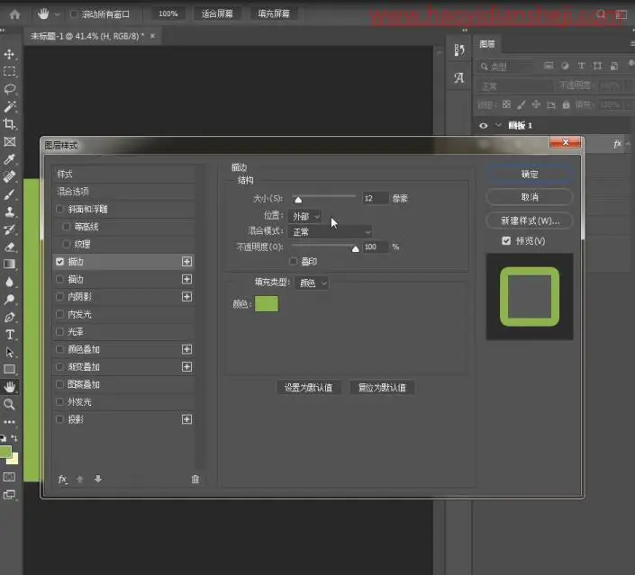
Task: Click plus button beside 颜色叠加
Action: coord(186,349)
